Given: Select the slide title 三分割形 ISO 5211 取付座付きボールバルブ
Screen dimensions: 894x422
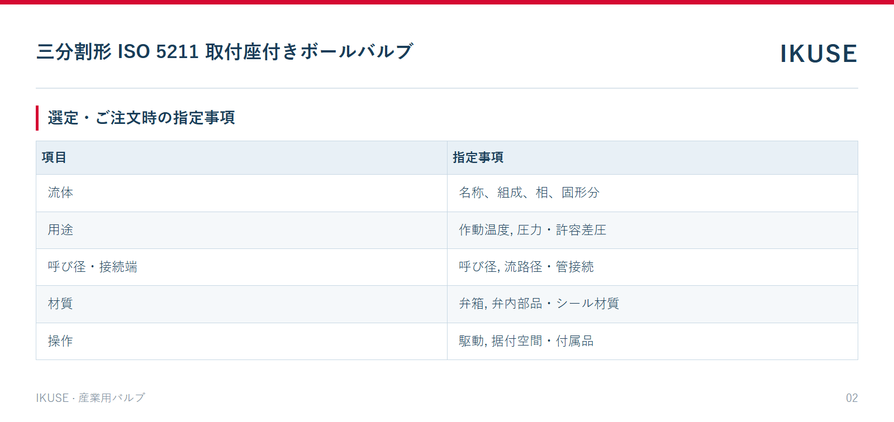Looking at the screenshot, I should 225,51.
